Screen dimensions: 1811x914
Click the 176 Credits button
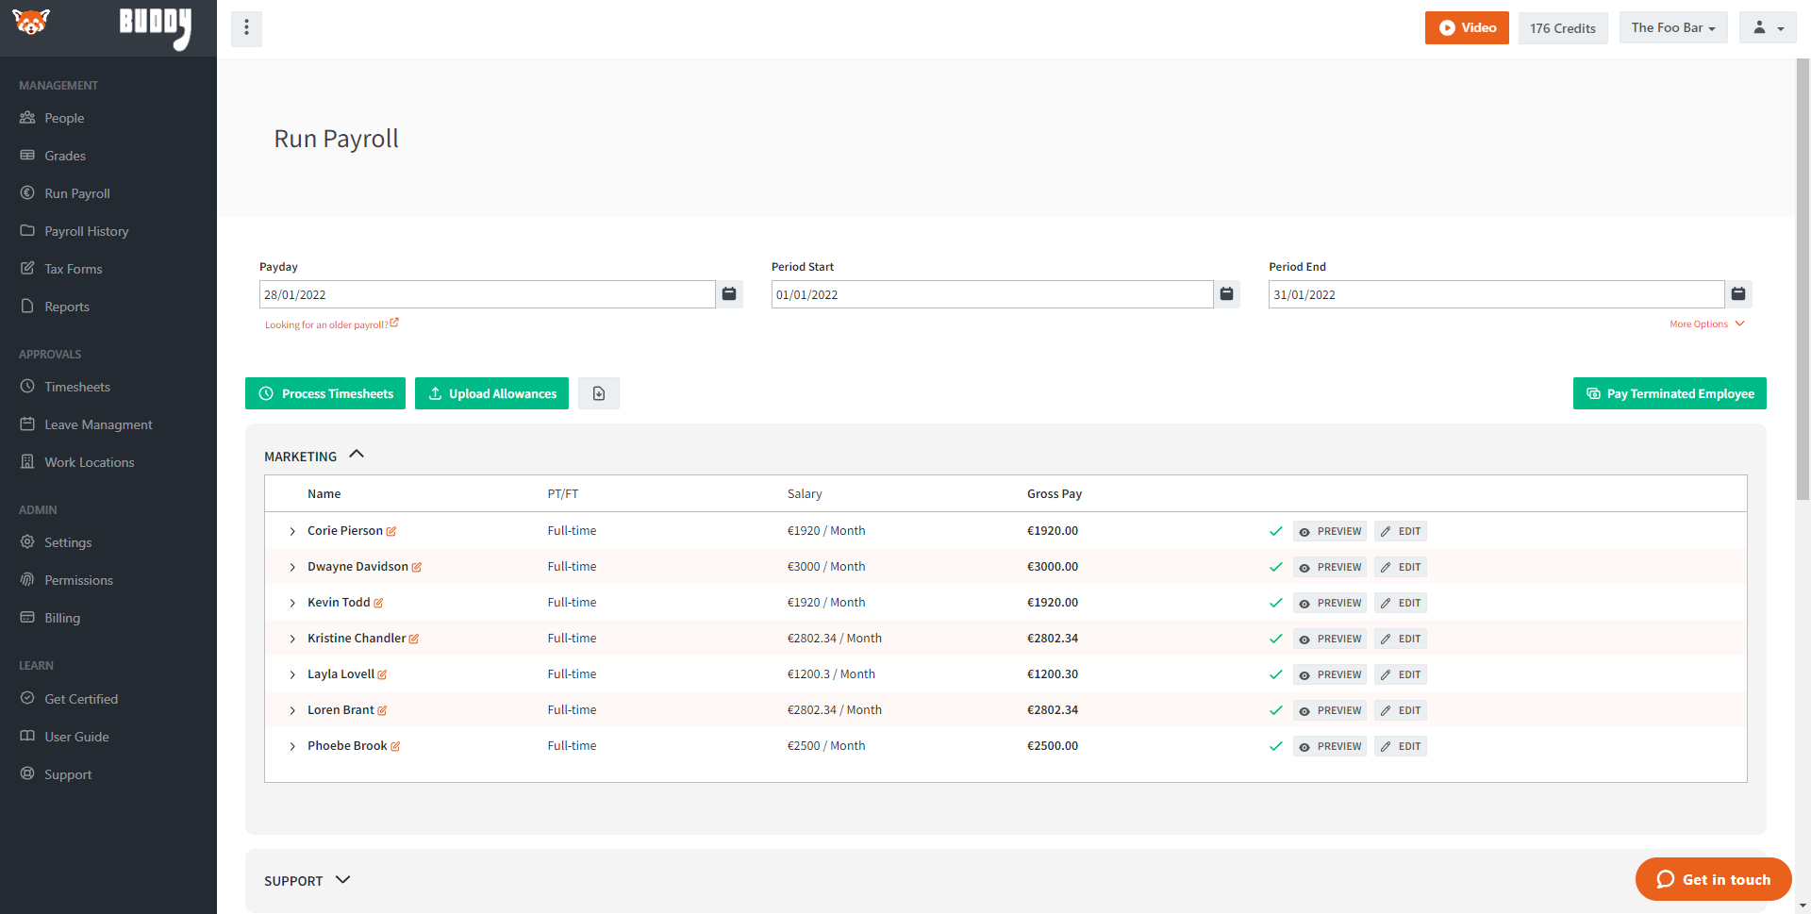tap(1563, 27)
